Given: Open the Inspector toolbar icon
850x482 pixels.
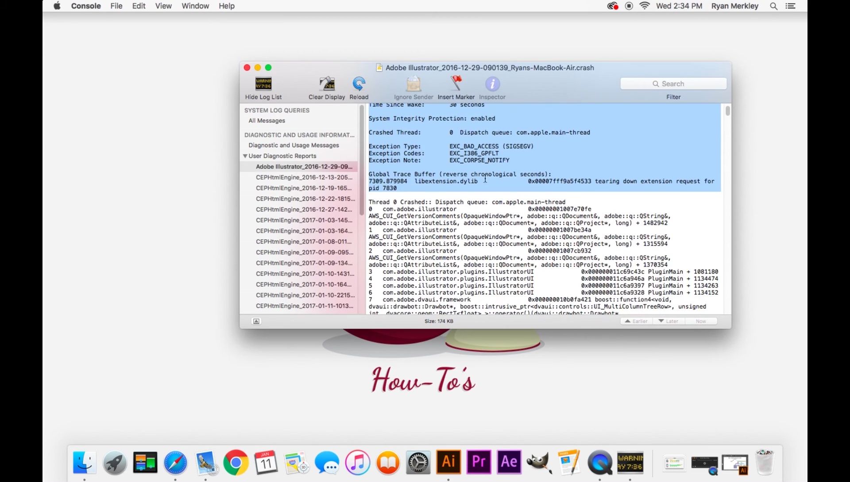Looking at the screenshot, I should (492, 84).
